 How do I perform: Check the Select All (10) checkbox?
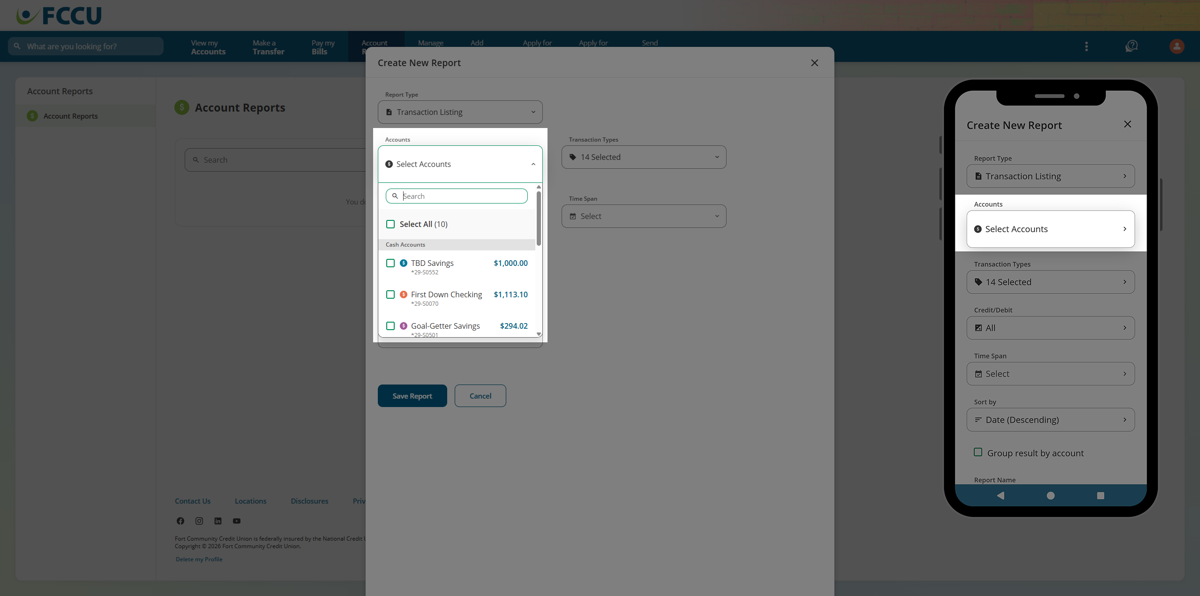coord(390,224)
